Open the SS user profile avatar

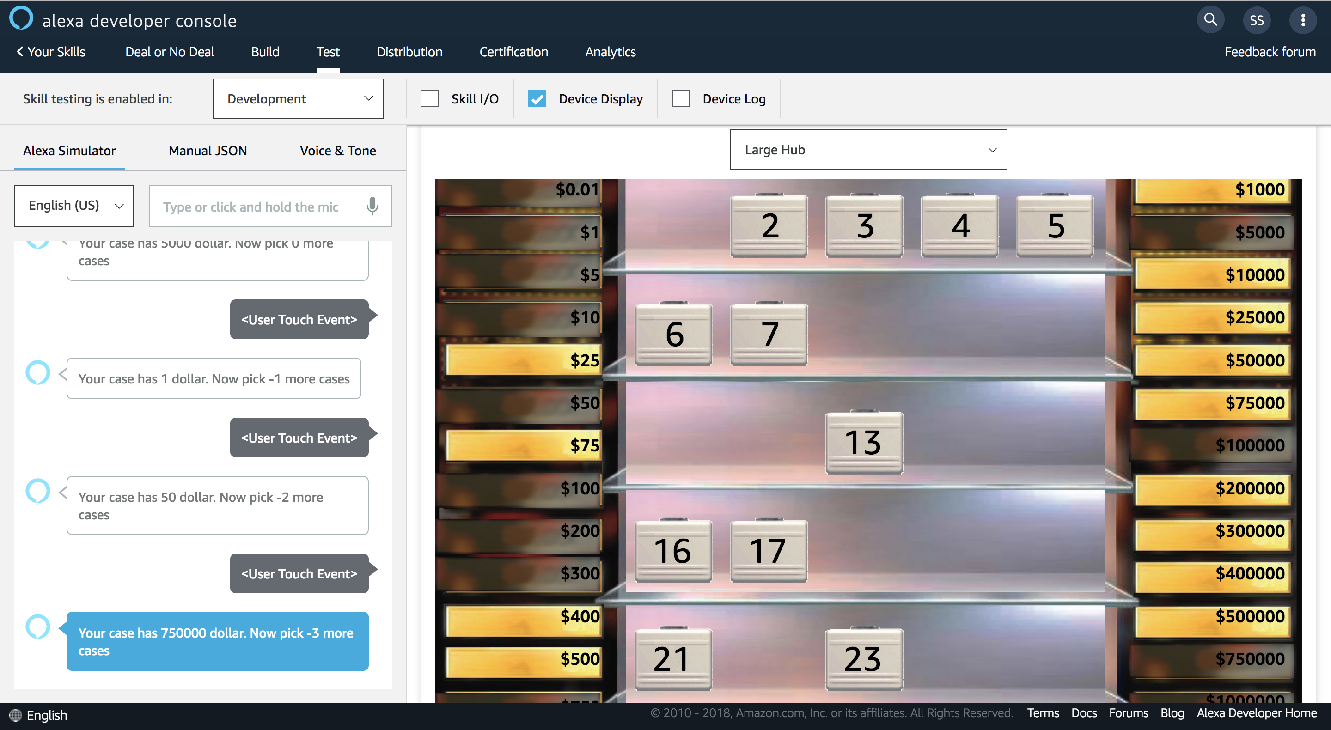pyautogui.click(x=1256, y=20)
